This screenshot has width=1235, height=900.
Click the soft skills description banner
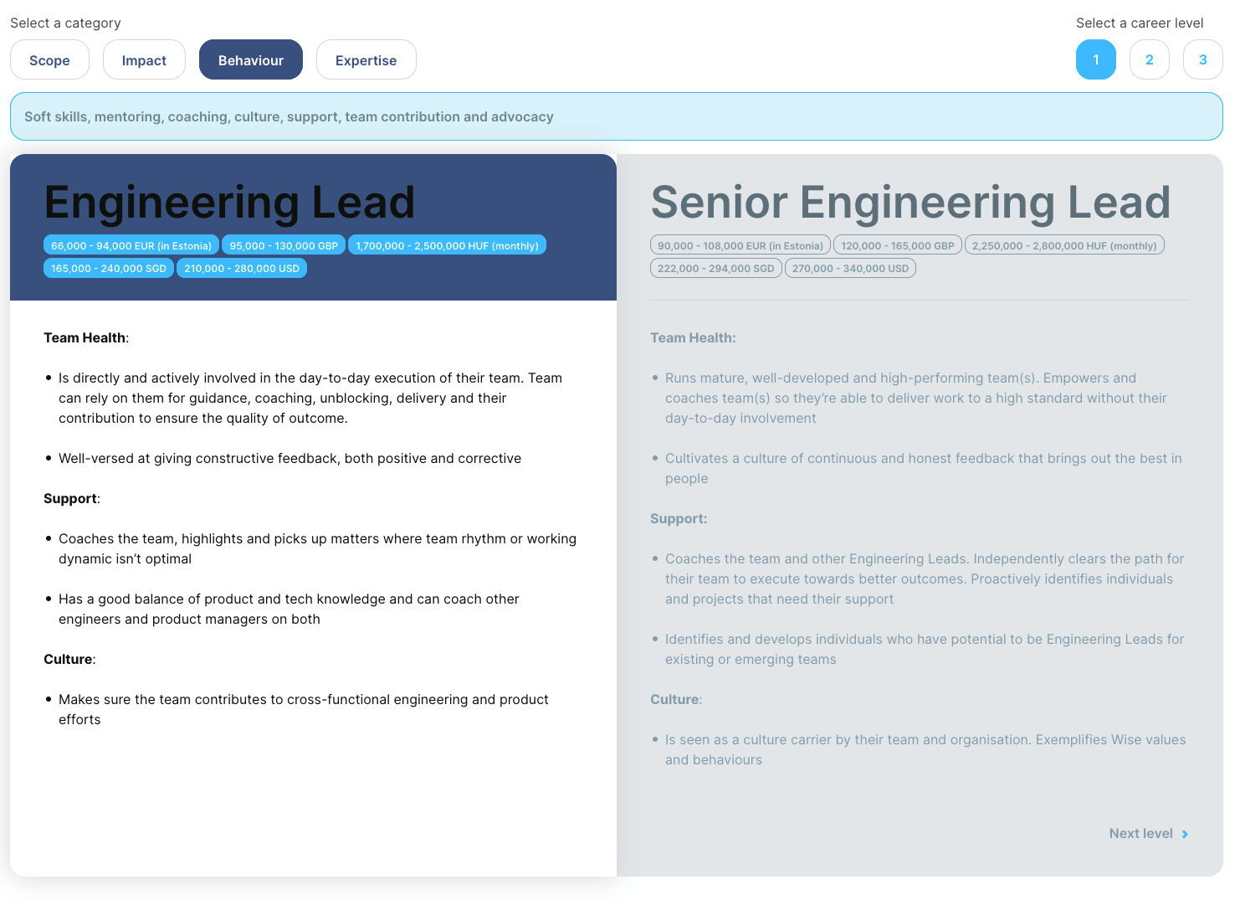(616, 116)
